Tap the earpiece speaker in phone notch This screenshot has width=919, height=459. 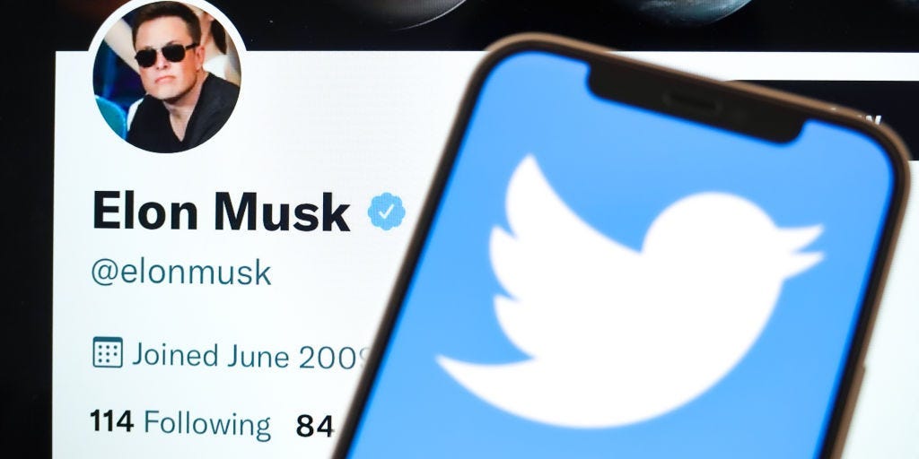pyautogui.click(x=692, y=103)
